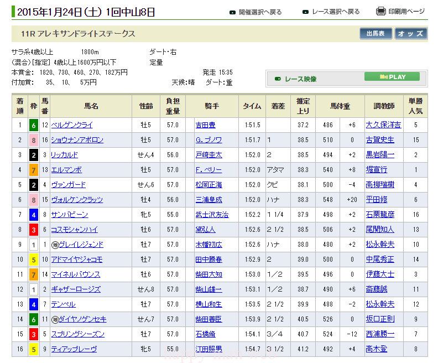Open jockey 田中勝春
438x363 pixels.
pyautogui.click(x=208, y=260)
